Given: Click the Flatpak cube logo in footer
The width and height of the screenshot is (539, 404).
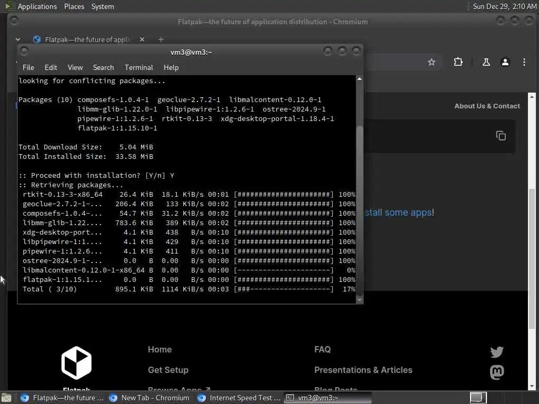Looking at the screenshot, I should [x=76, y=363].
